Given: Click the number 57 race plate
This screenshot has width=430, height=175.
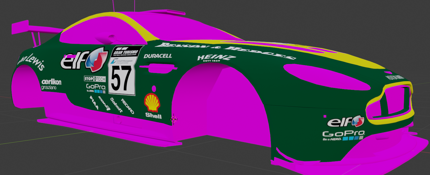Looking at the screenshot, I should 122,77.
